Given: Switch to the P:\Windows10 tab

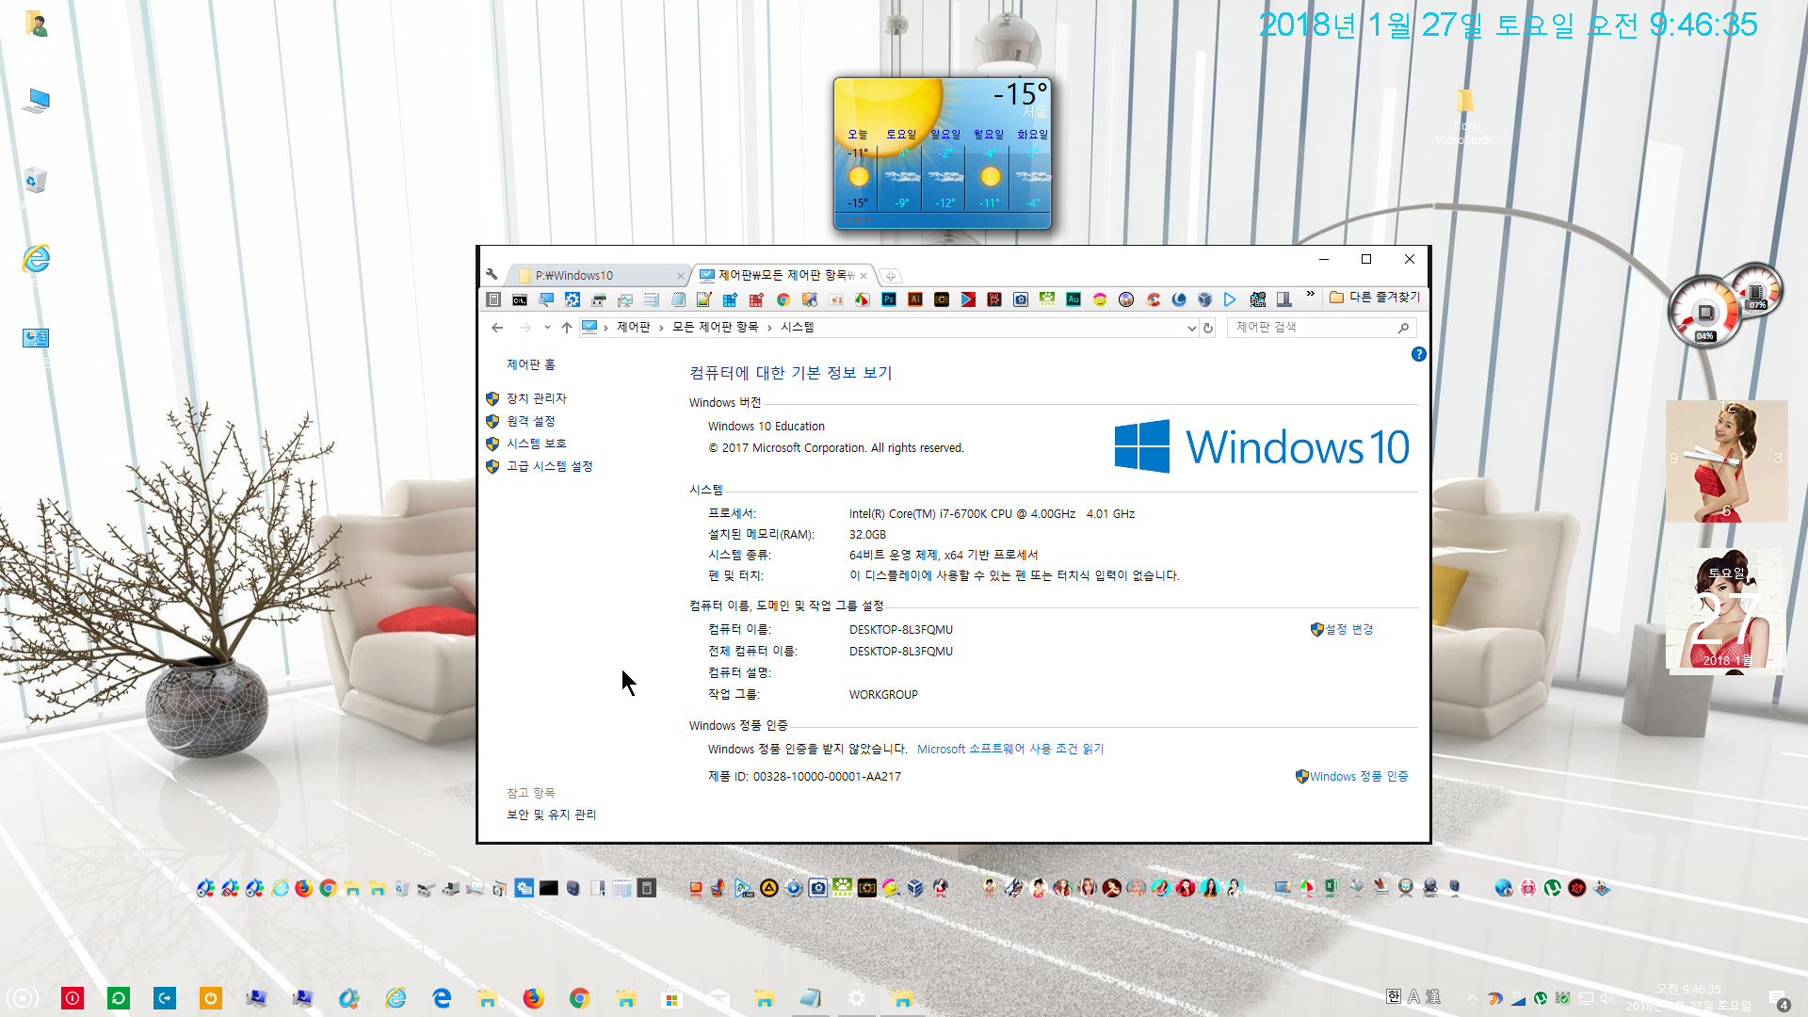Looking at the screenshot, I should click(599, 275).
